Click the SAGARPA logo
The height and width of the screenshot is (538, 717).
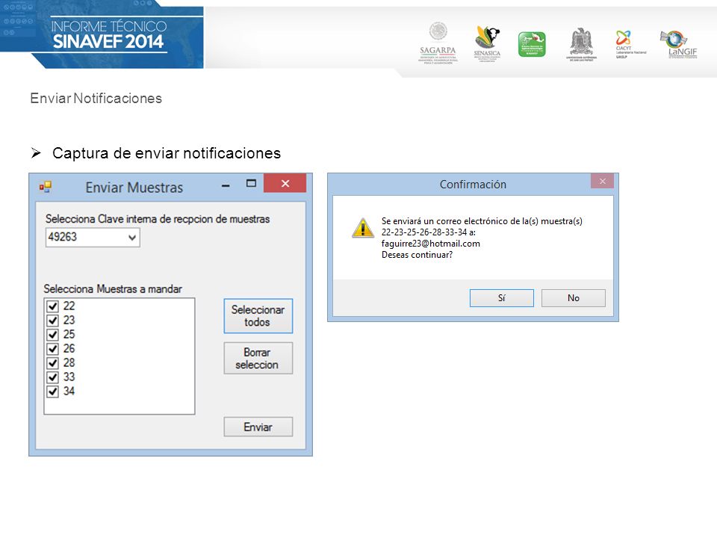pyautogui.click(x=438, y=43)
